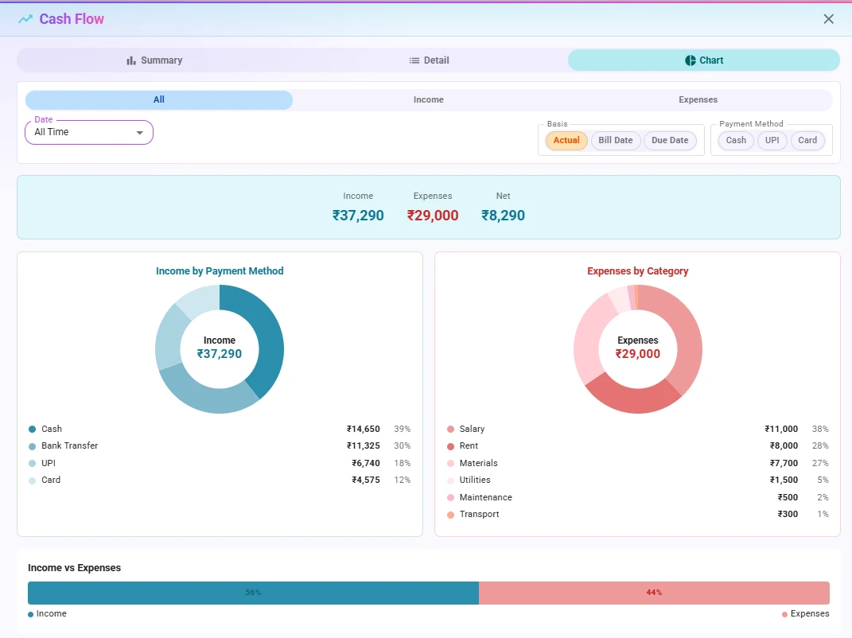This screenshot has height=638, width=852.
Task: Filter by UPI payment method chip
Action: click(772, 140)
